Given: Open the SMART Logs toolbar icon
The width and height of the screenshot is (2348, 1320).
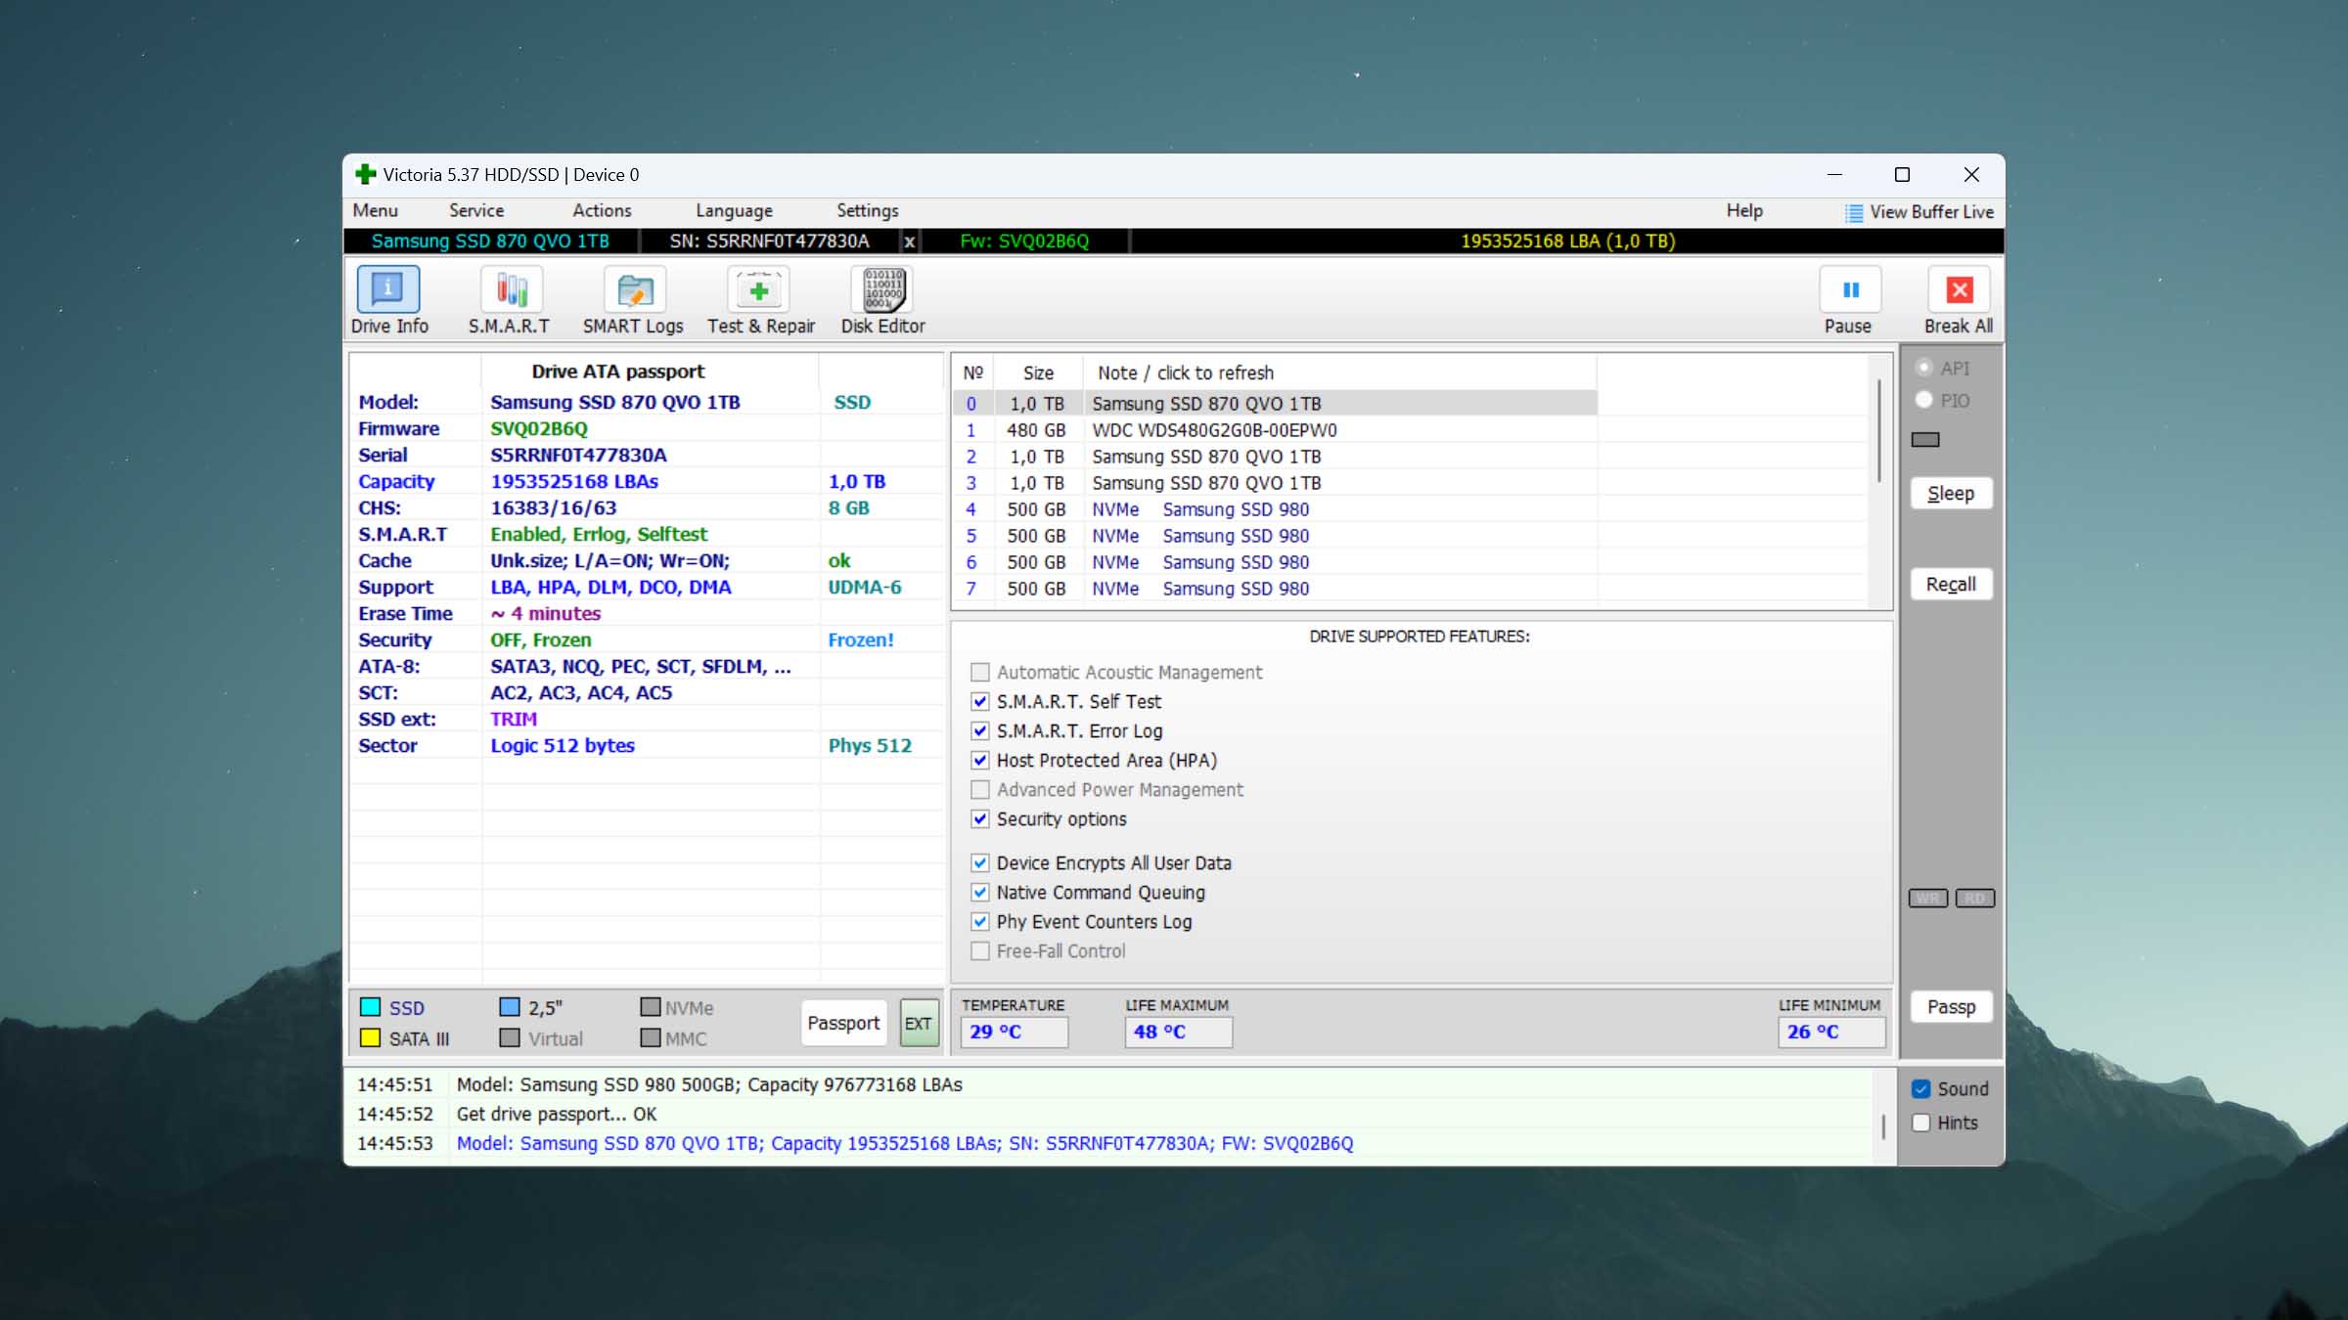Looking at the screenshot, I should click(x=634, y=289).
